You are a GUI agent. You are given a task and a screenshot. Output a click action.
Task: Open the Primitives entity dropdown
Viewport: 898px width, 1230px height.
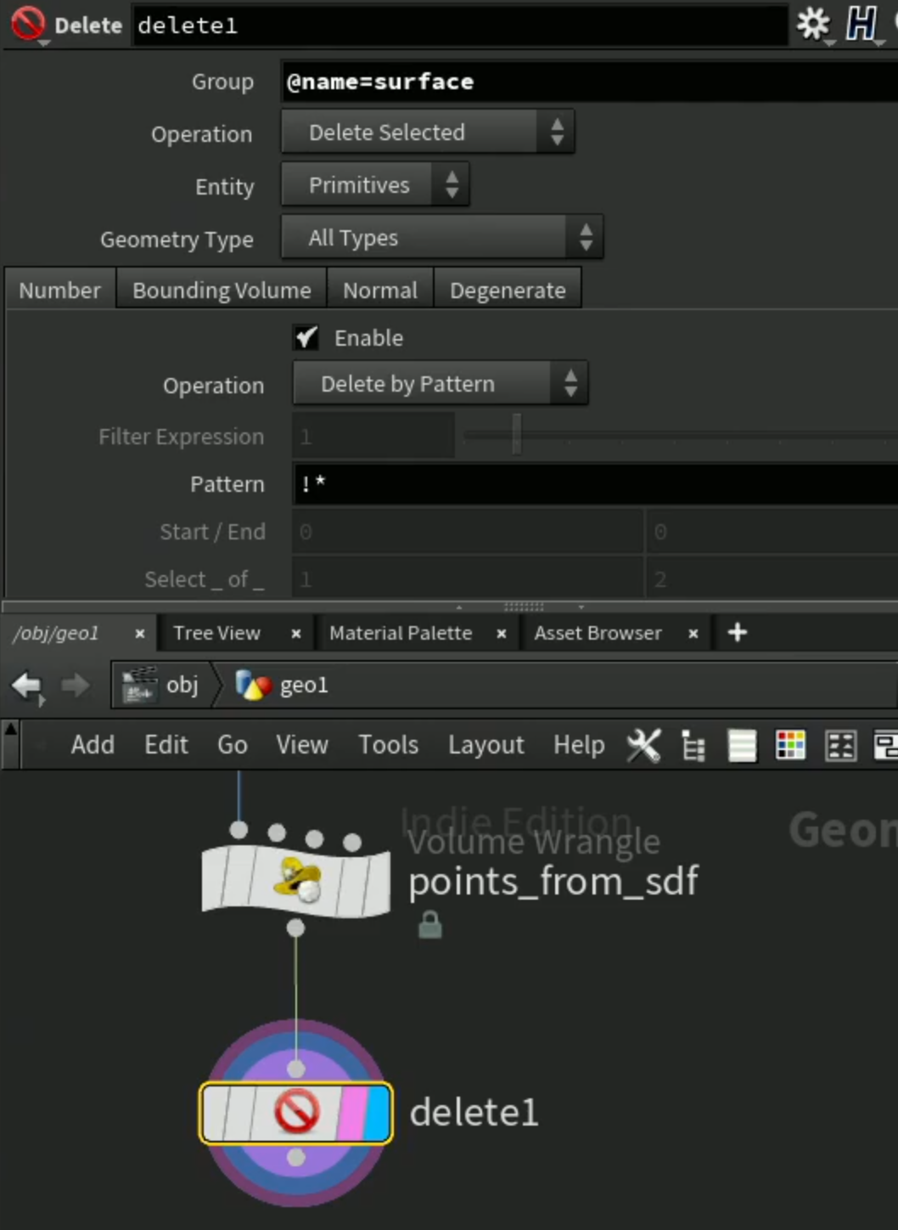pyautogui.click(x=375, y=185)
